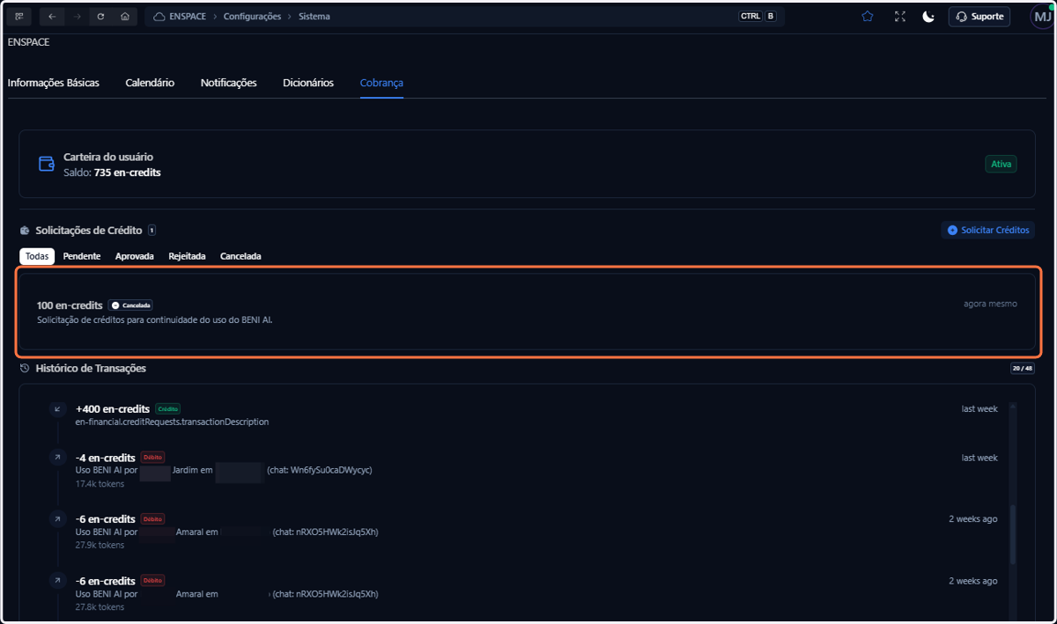Open the app menu icon in the top-left corner
This screenshot has width=1057, height=624.
18,16
